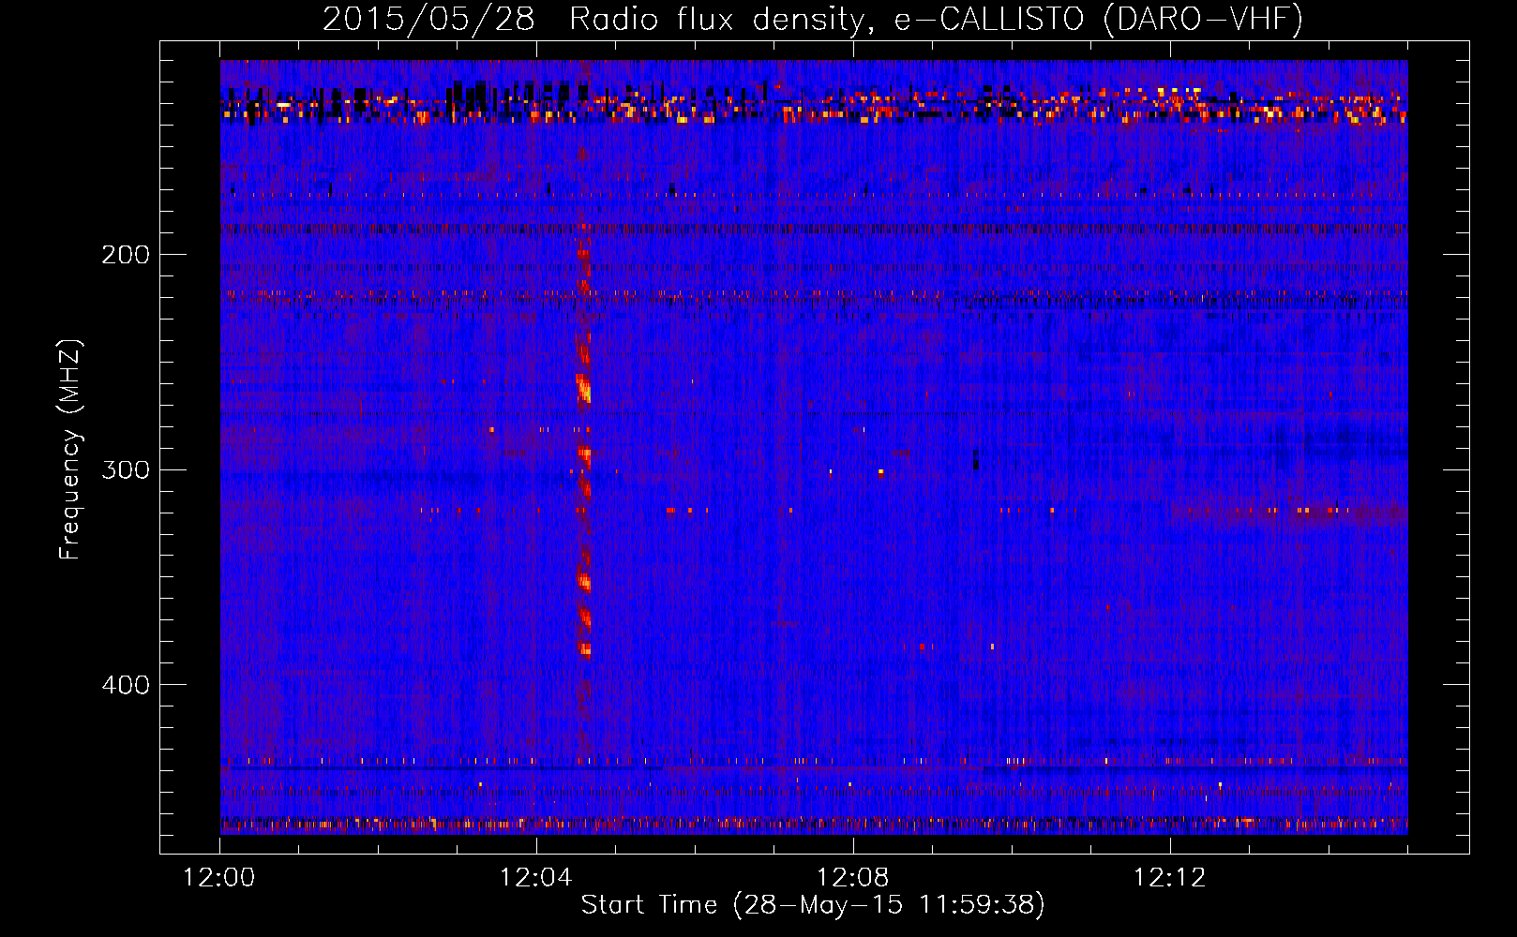Click the plot title "Radio flux density, e-CALLISTO (DARO-VHF)"
Image resolution: width=1517 pixels, height=937 pixels.
936,20
